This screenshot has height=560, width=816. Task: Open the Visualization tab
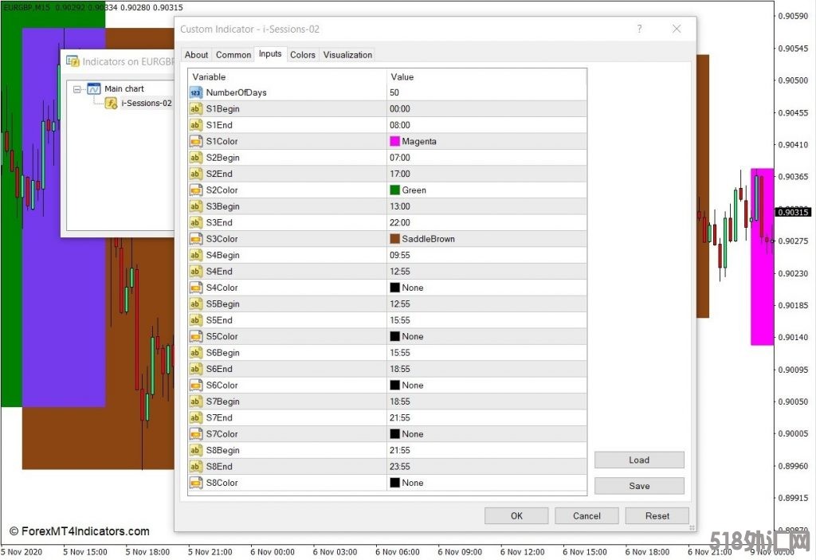tap(347, 55)
